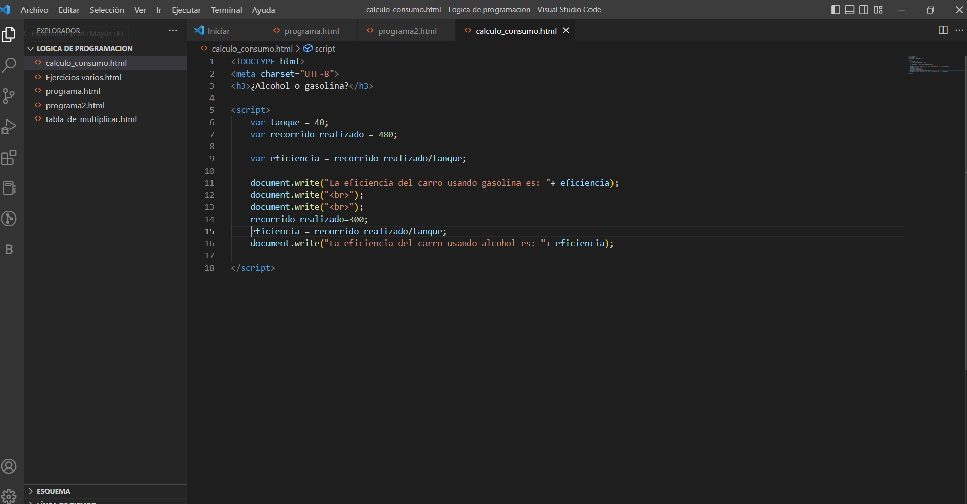The width and height of the screenshot is (967, 504).
Task: Open the Accounts icon in activity bar
Action: click(x=9, y=466)
